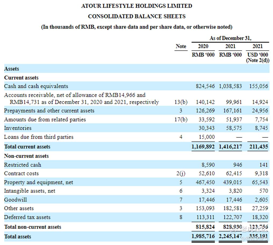Click the note reference 13(b)
Screen dimensions: 273x245
pyautogui.click(x=181, y=102)
